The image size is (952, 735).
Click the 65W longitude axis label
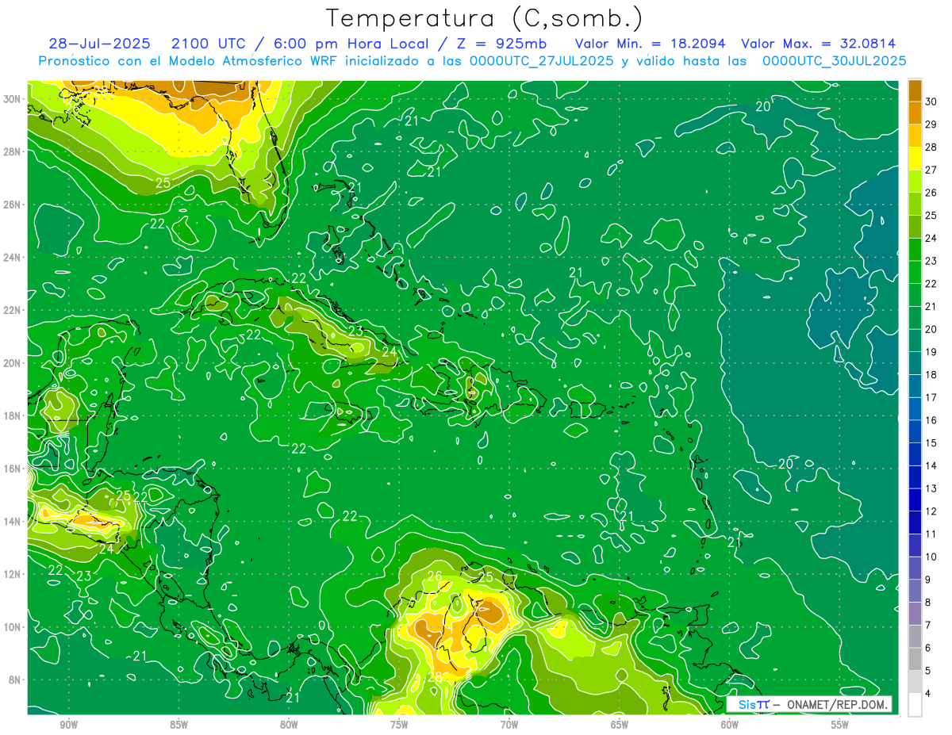pos(620,725)
